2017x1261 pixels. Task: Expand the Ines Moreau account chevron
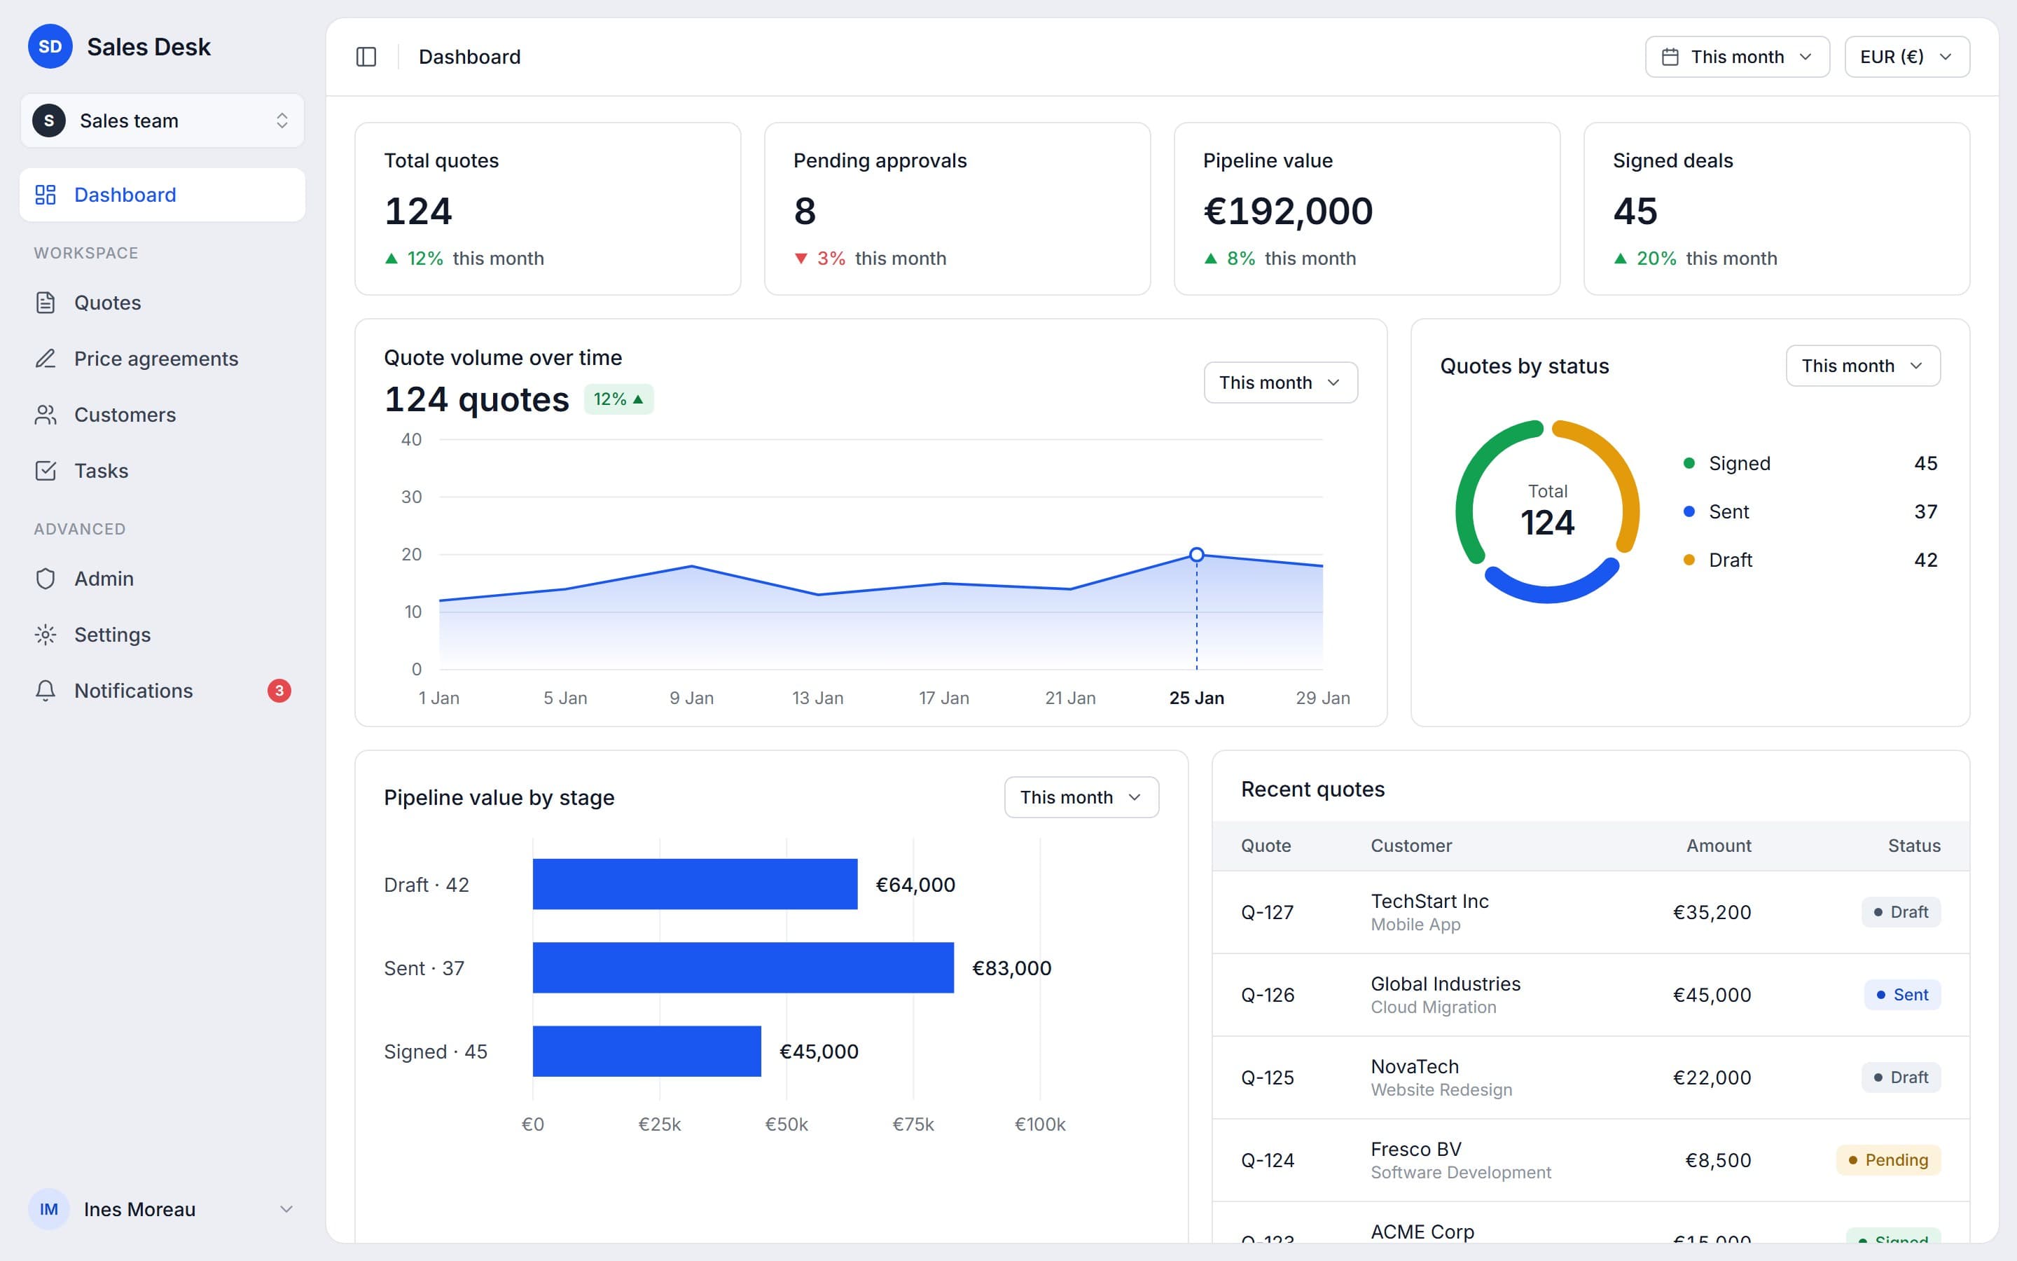pyautogui.click(x=286, y=1209)
